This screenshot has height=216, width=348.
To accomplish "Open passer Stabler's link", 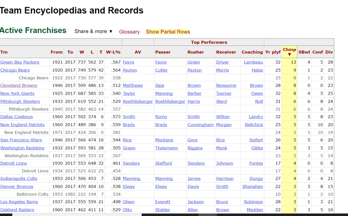I will click(163, 210).
